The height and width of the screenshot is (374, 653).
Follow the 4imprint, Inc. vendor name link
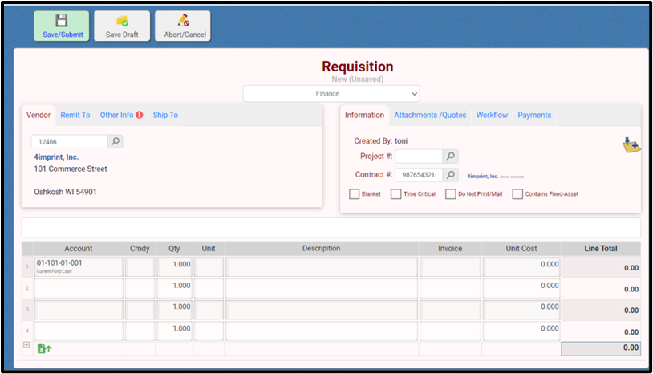click(56, 157)
